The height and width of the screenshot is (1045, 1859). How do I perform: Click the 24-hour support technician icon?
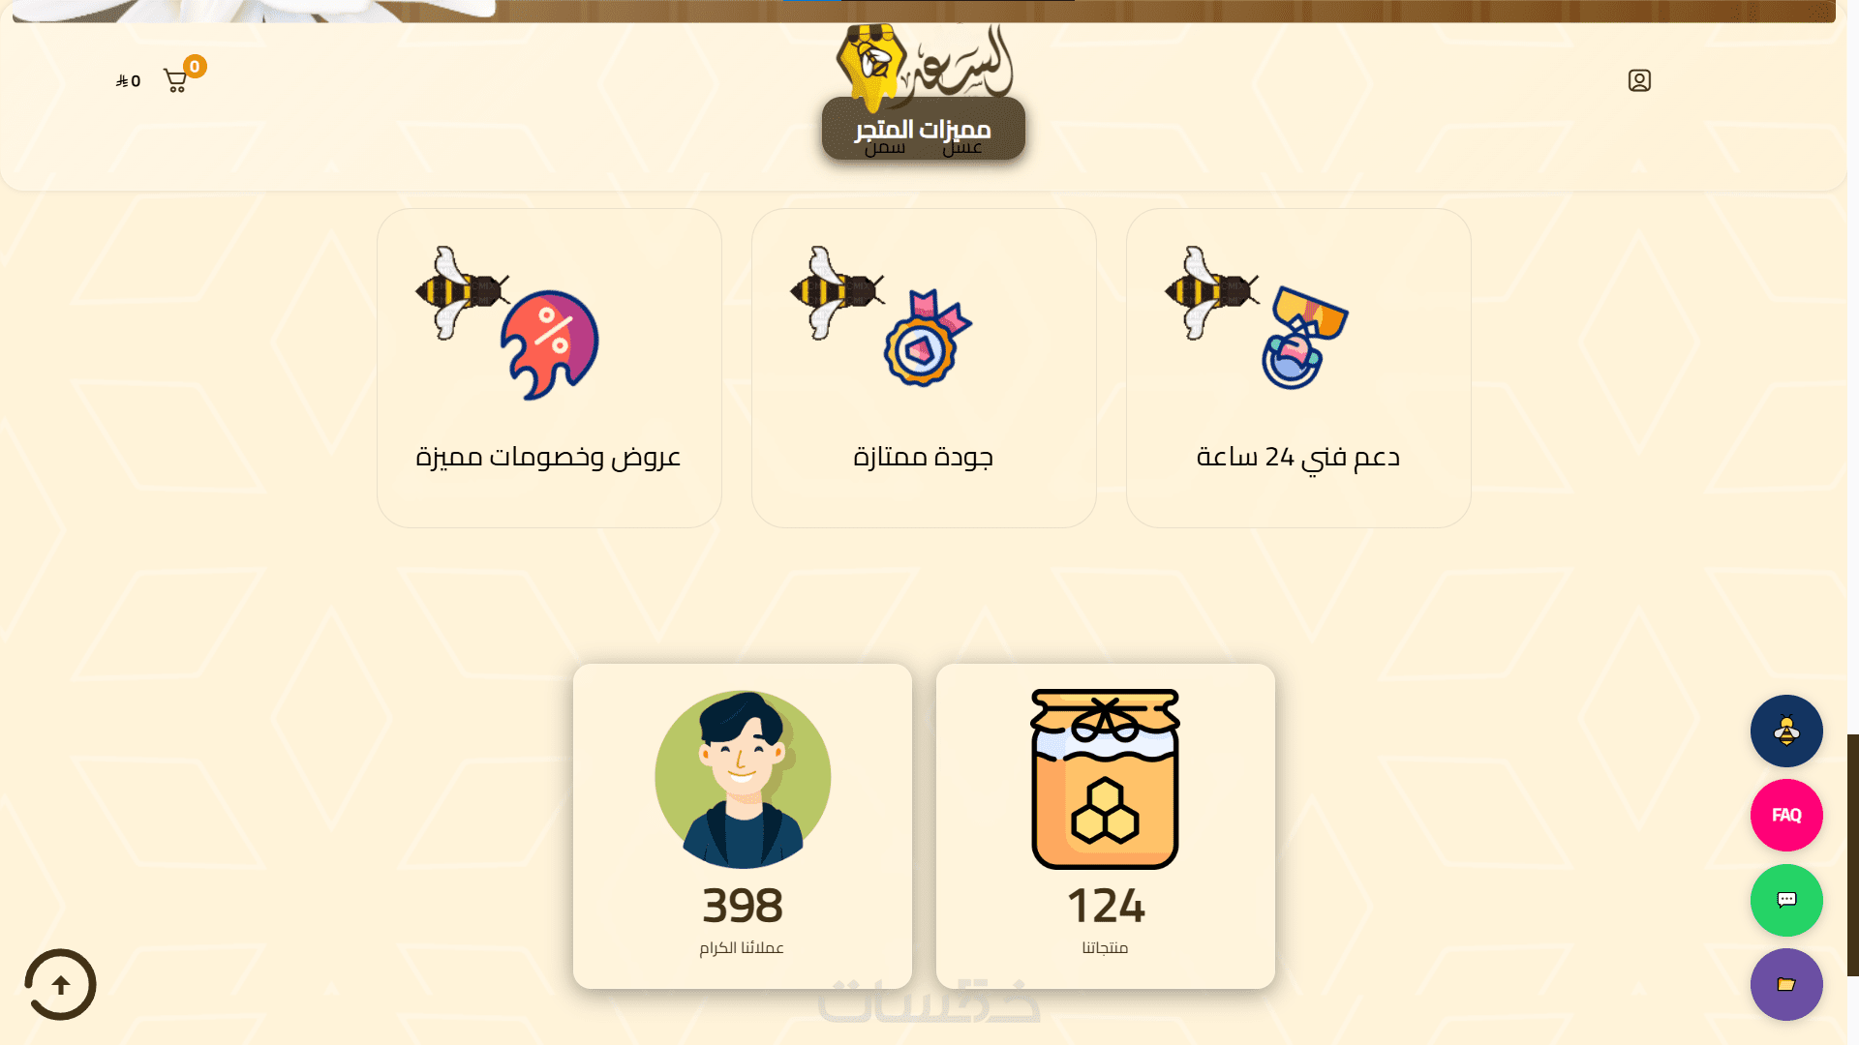(1304, 338)
